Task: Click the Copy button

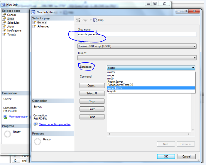Action: click(92, 101)
